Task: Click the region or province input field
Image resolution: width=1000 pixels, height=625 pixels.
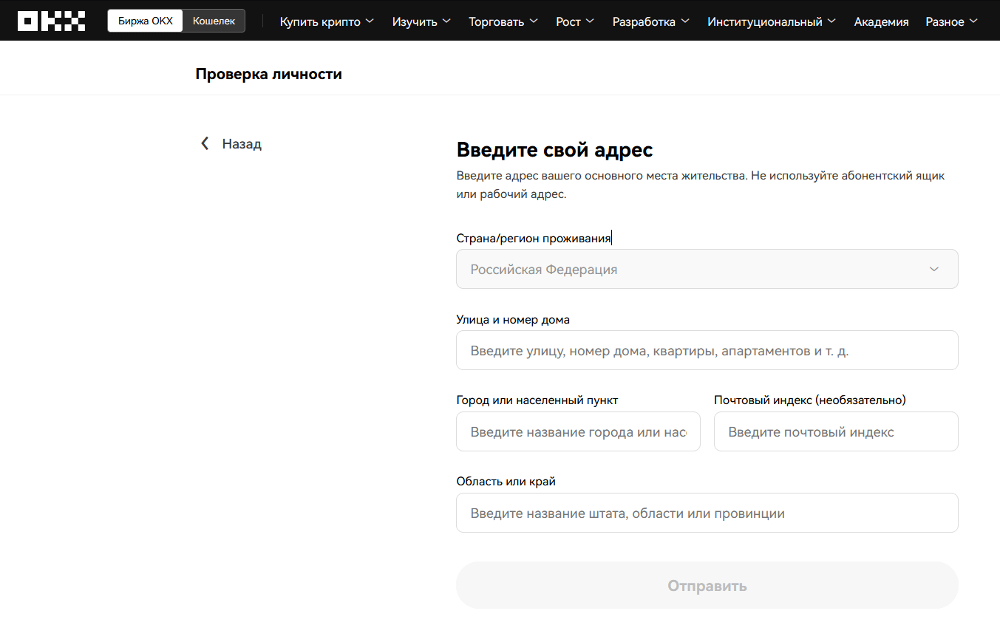Action: tap(707, 513)
